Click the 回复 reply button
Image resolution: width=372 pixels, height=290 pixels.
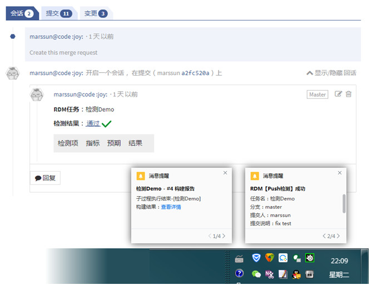[x=45, y=178]
